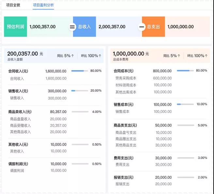214x194 pixels.
Task: Select the 劳务采购成本 row
Action: (126, 78)
